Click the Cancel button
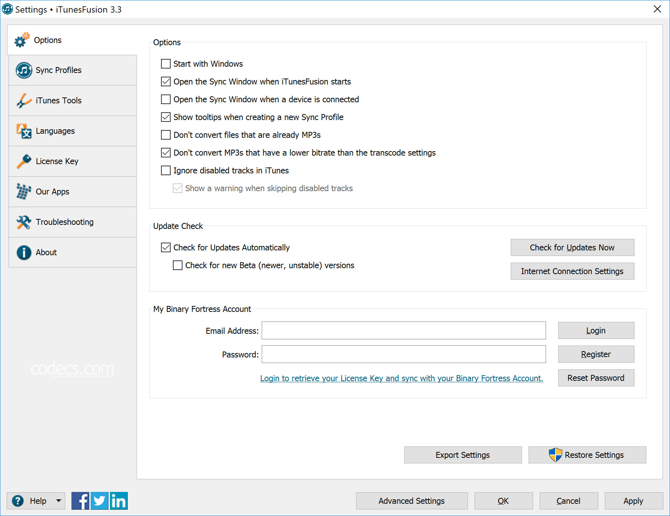Viewport: 670px width, 516px height. click(x=569, y=501)
